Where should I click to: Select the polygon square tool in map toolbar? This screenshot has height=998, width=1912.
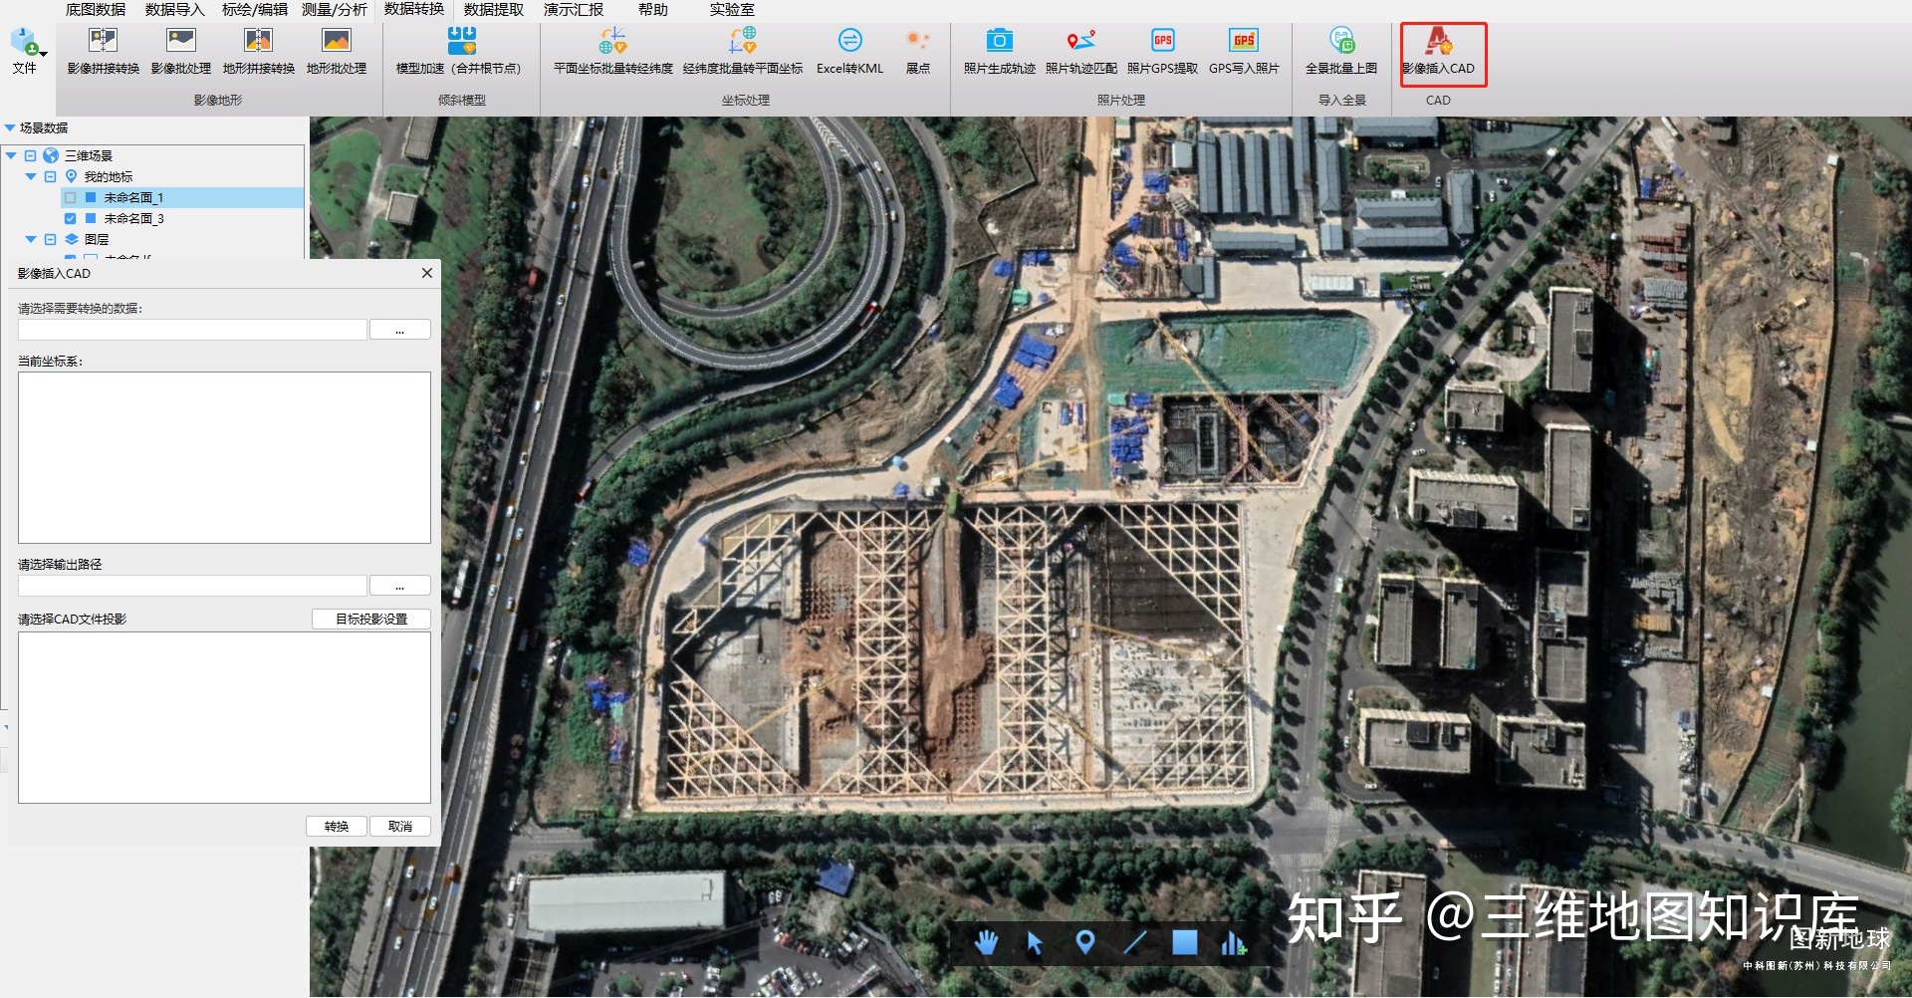(1184, 942)
